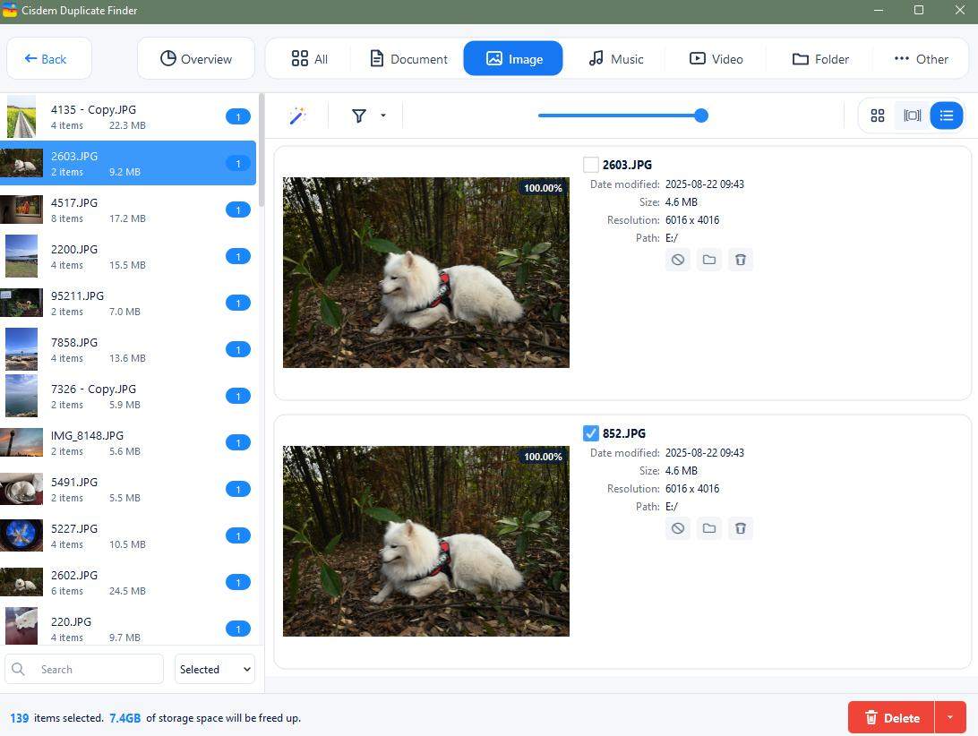Click the ignore icon for 2603.JPG
The height and width of the screenshot is (736, 978).
(x=678, y=260)
